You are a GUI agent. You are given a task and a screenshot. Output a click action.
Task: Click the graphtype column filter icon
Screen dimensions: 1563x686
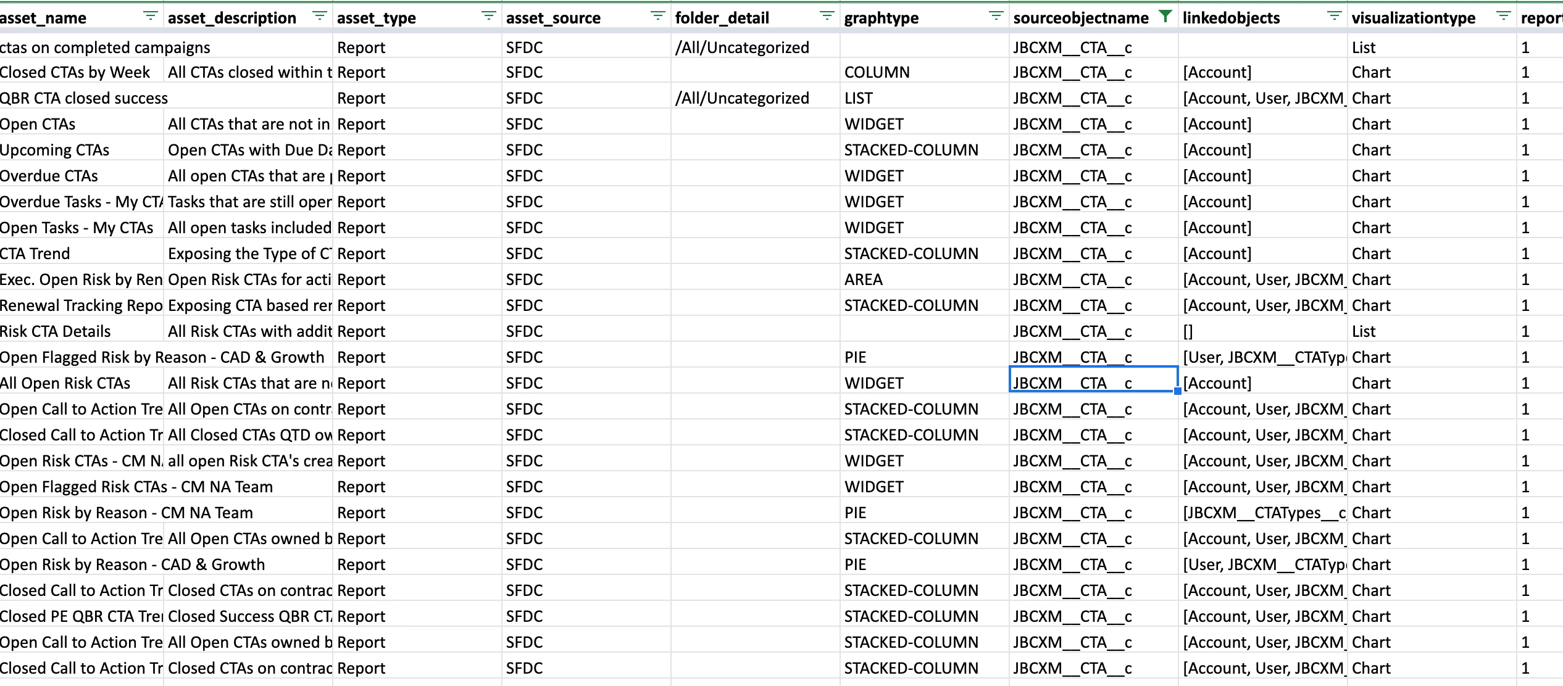pyautogui.click(x=996, y=16)
